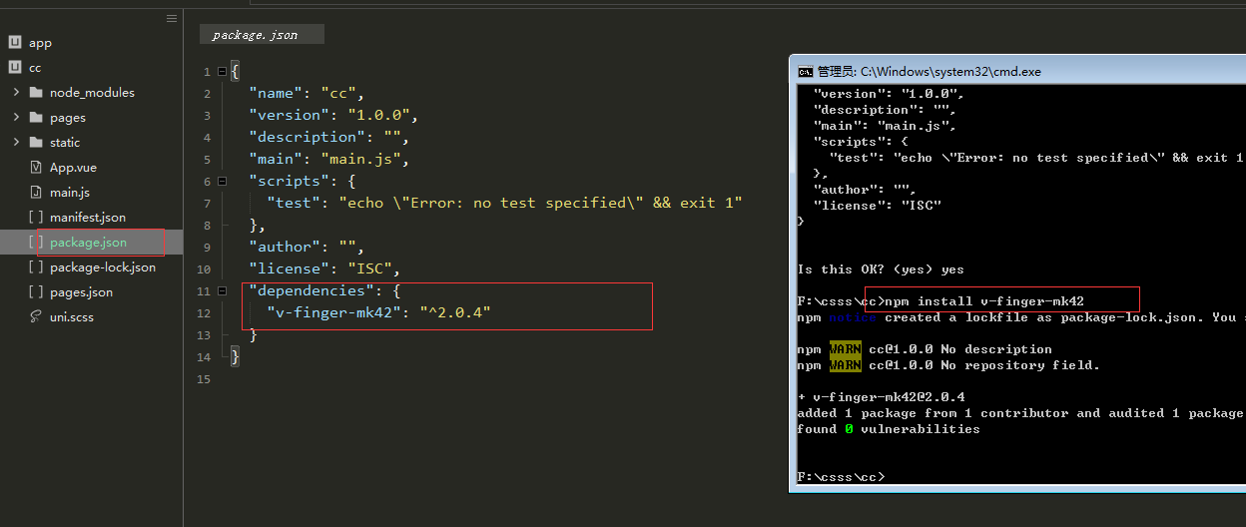The image size is (1246, 527).
Task: Expand the static folder chevron
Action: click(x=16, y=143)
